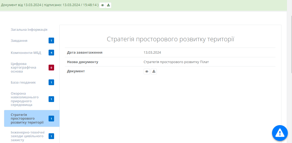Screen dimensions: 292x143
Task: Click the База геоданих count badge
Action: point(51,83)
